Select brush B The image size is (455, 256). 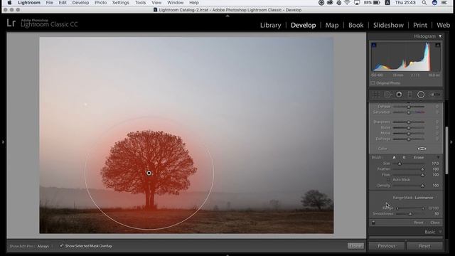404,157
